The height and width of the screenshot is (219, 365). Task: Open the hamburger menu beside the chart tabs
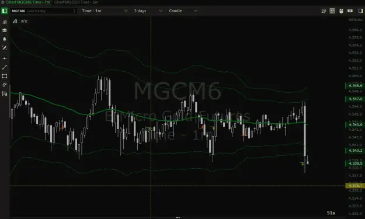(2, 2)
